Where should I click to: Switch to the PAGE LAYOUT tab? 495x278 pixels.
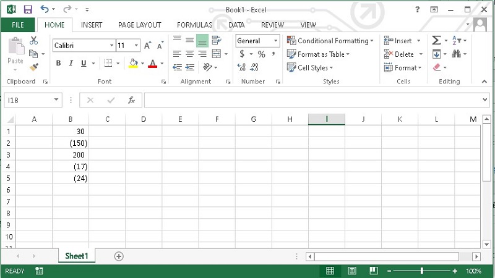click(x=140, y=25)
